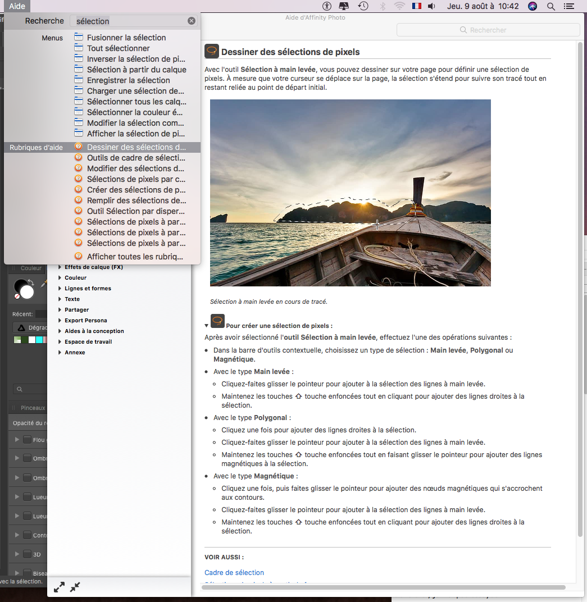Open 'Afficher toutes les rubriq...' help item
Screen dimensions: 587x602
(x=135, y=257)
